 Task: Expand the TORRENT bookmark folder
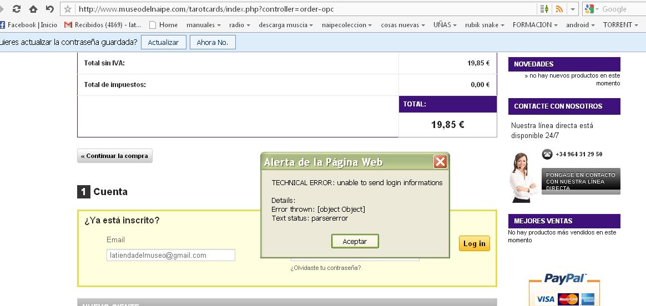621,25
